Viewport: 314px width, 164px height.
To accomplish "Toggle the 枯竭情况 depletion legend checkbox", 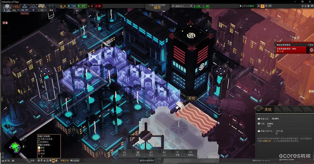I will coord(39,142).
